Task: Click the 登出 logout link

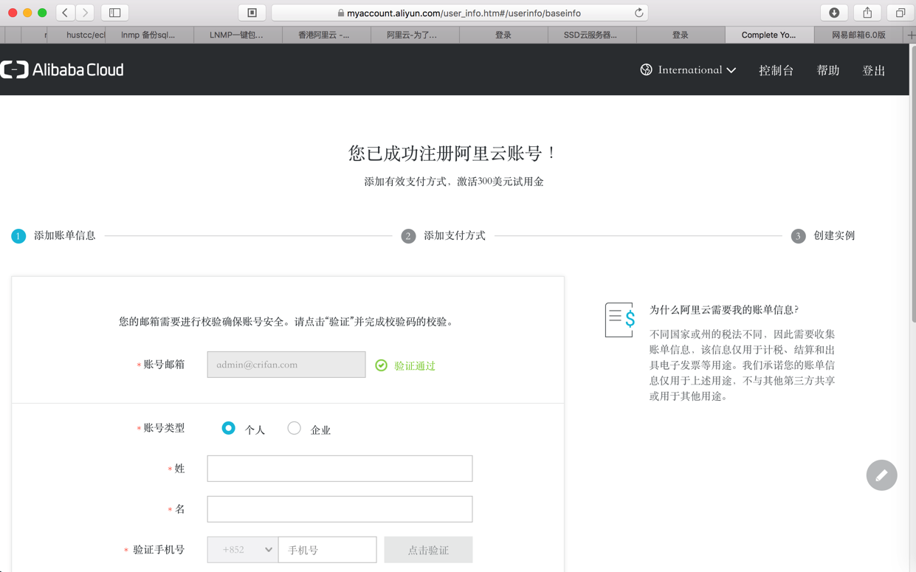Action: point(874,70)
